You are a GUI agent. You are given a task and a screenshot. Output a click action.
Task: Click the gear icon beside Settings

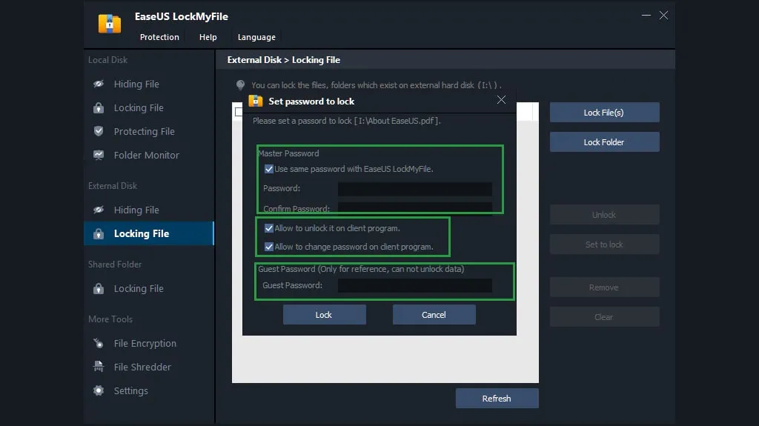click(x=99, y=390)
